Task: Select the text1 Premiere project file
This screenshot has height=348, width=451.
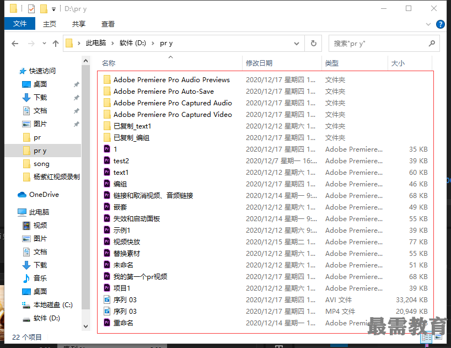Action: tap(121, 172)
